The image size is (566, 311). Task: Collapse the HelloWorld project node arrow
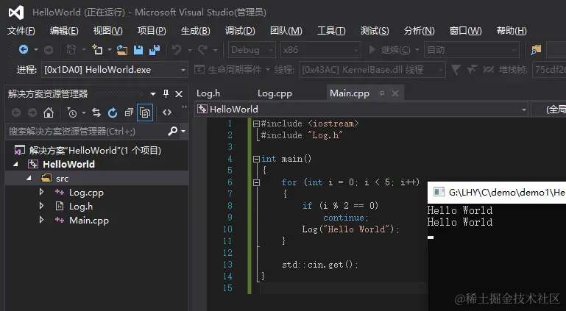click(x=15, y=164)
